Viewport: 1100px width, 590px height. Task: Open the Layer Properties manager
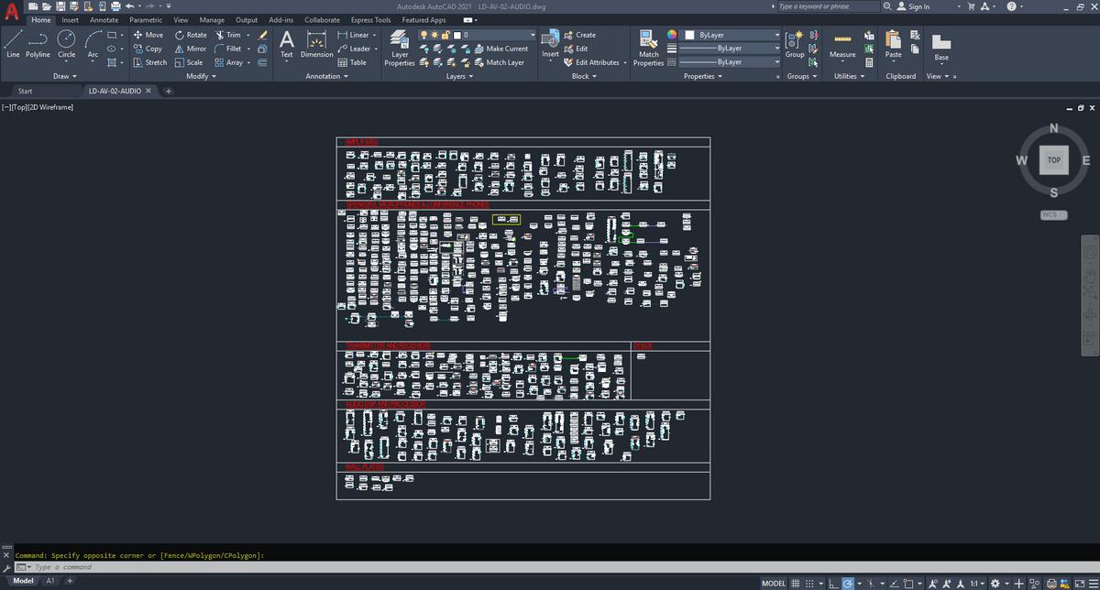400,47
